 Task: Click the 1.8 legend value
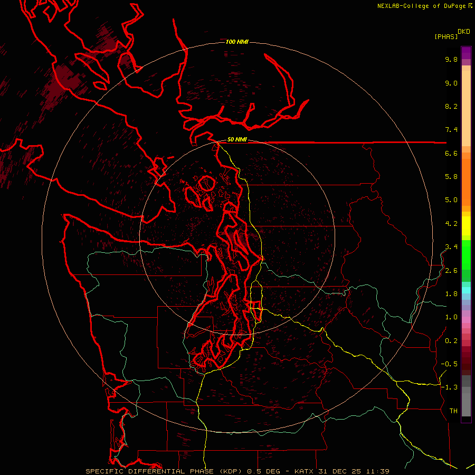(x=451, y=294)
